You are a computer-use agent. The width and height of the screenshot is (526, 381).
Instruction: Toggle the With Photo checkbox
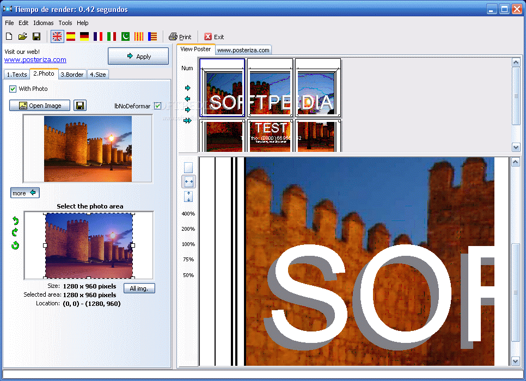13,89
